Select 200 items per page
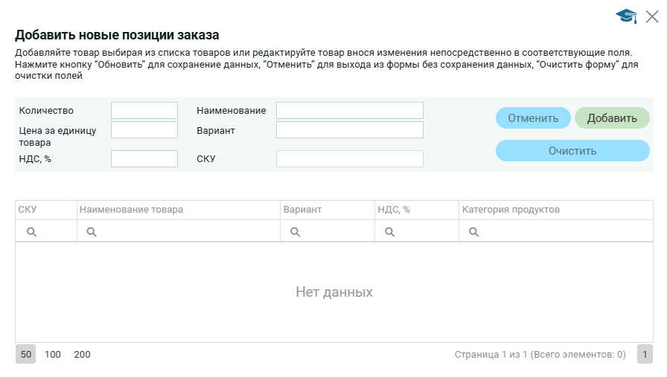Image resolution: width=667 pixels, height=377 pixels. point(82,355)
